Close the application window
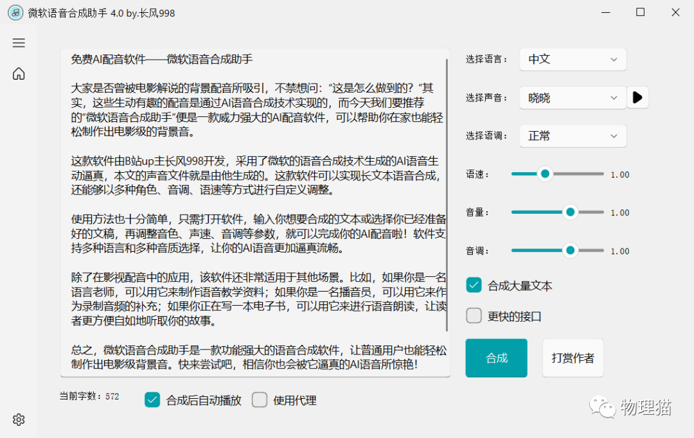This screenshot has height=438, width=694. point(675,12)
